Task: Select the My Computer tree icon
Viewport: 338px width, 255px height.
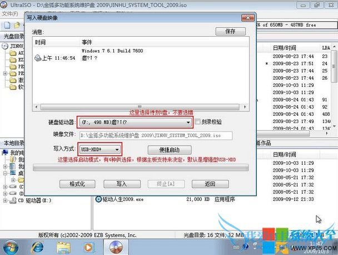Action: (x=5, y=153)
